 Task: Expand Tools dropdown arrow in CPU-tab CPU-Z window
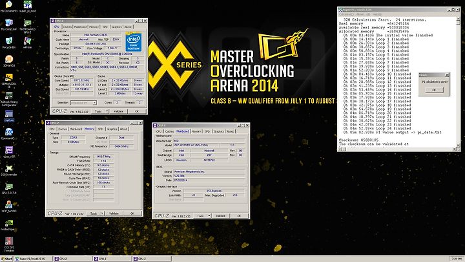[x=107, y=111]
